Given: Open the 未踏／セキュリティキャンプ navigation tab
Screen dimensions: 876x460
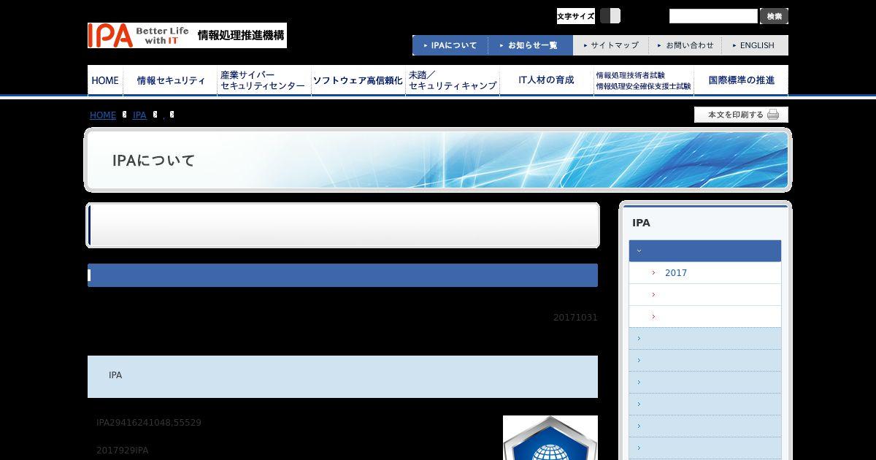Looking at the screenshot, I should (453, 80).
